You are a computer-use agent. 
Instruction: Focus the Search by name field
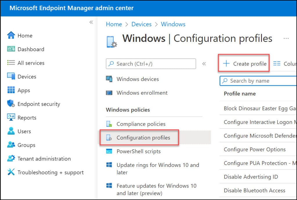pos(258,81)
